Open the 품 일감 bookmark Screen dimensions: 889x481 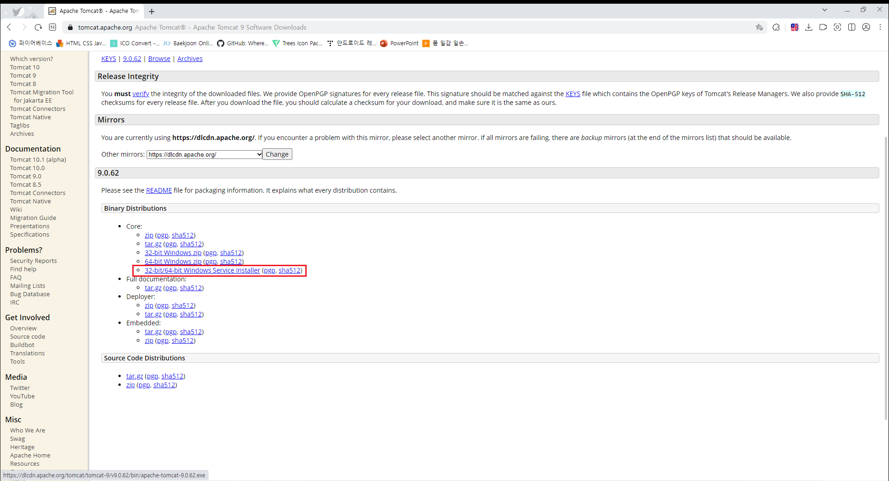[445, 43]
